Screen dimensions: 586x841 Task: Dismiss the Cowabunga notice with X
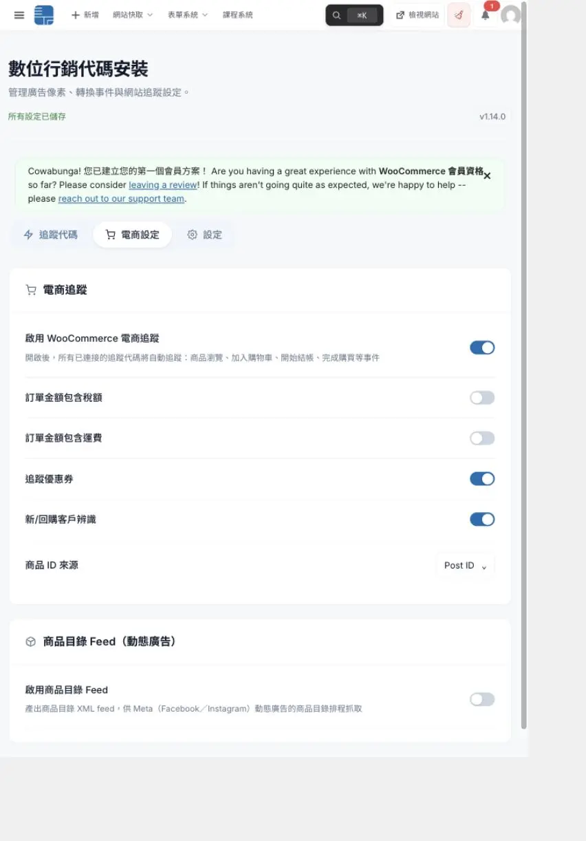487,176
